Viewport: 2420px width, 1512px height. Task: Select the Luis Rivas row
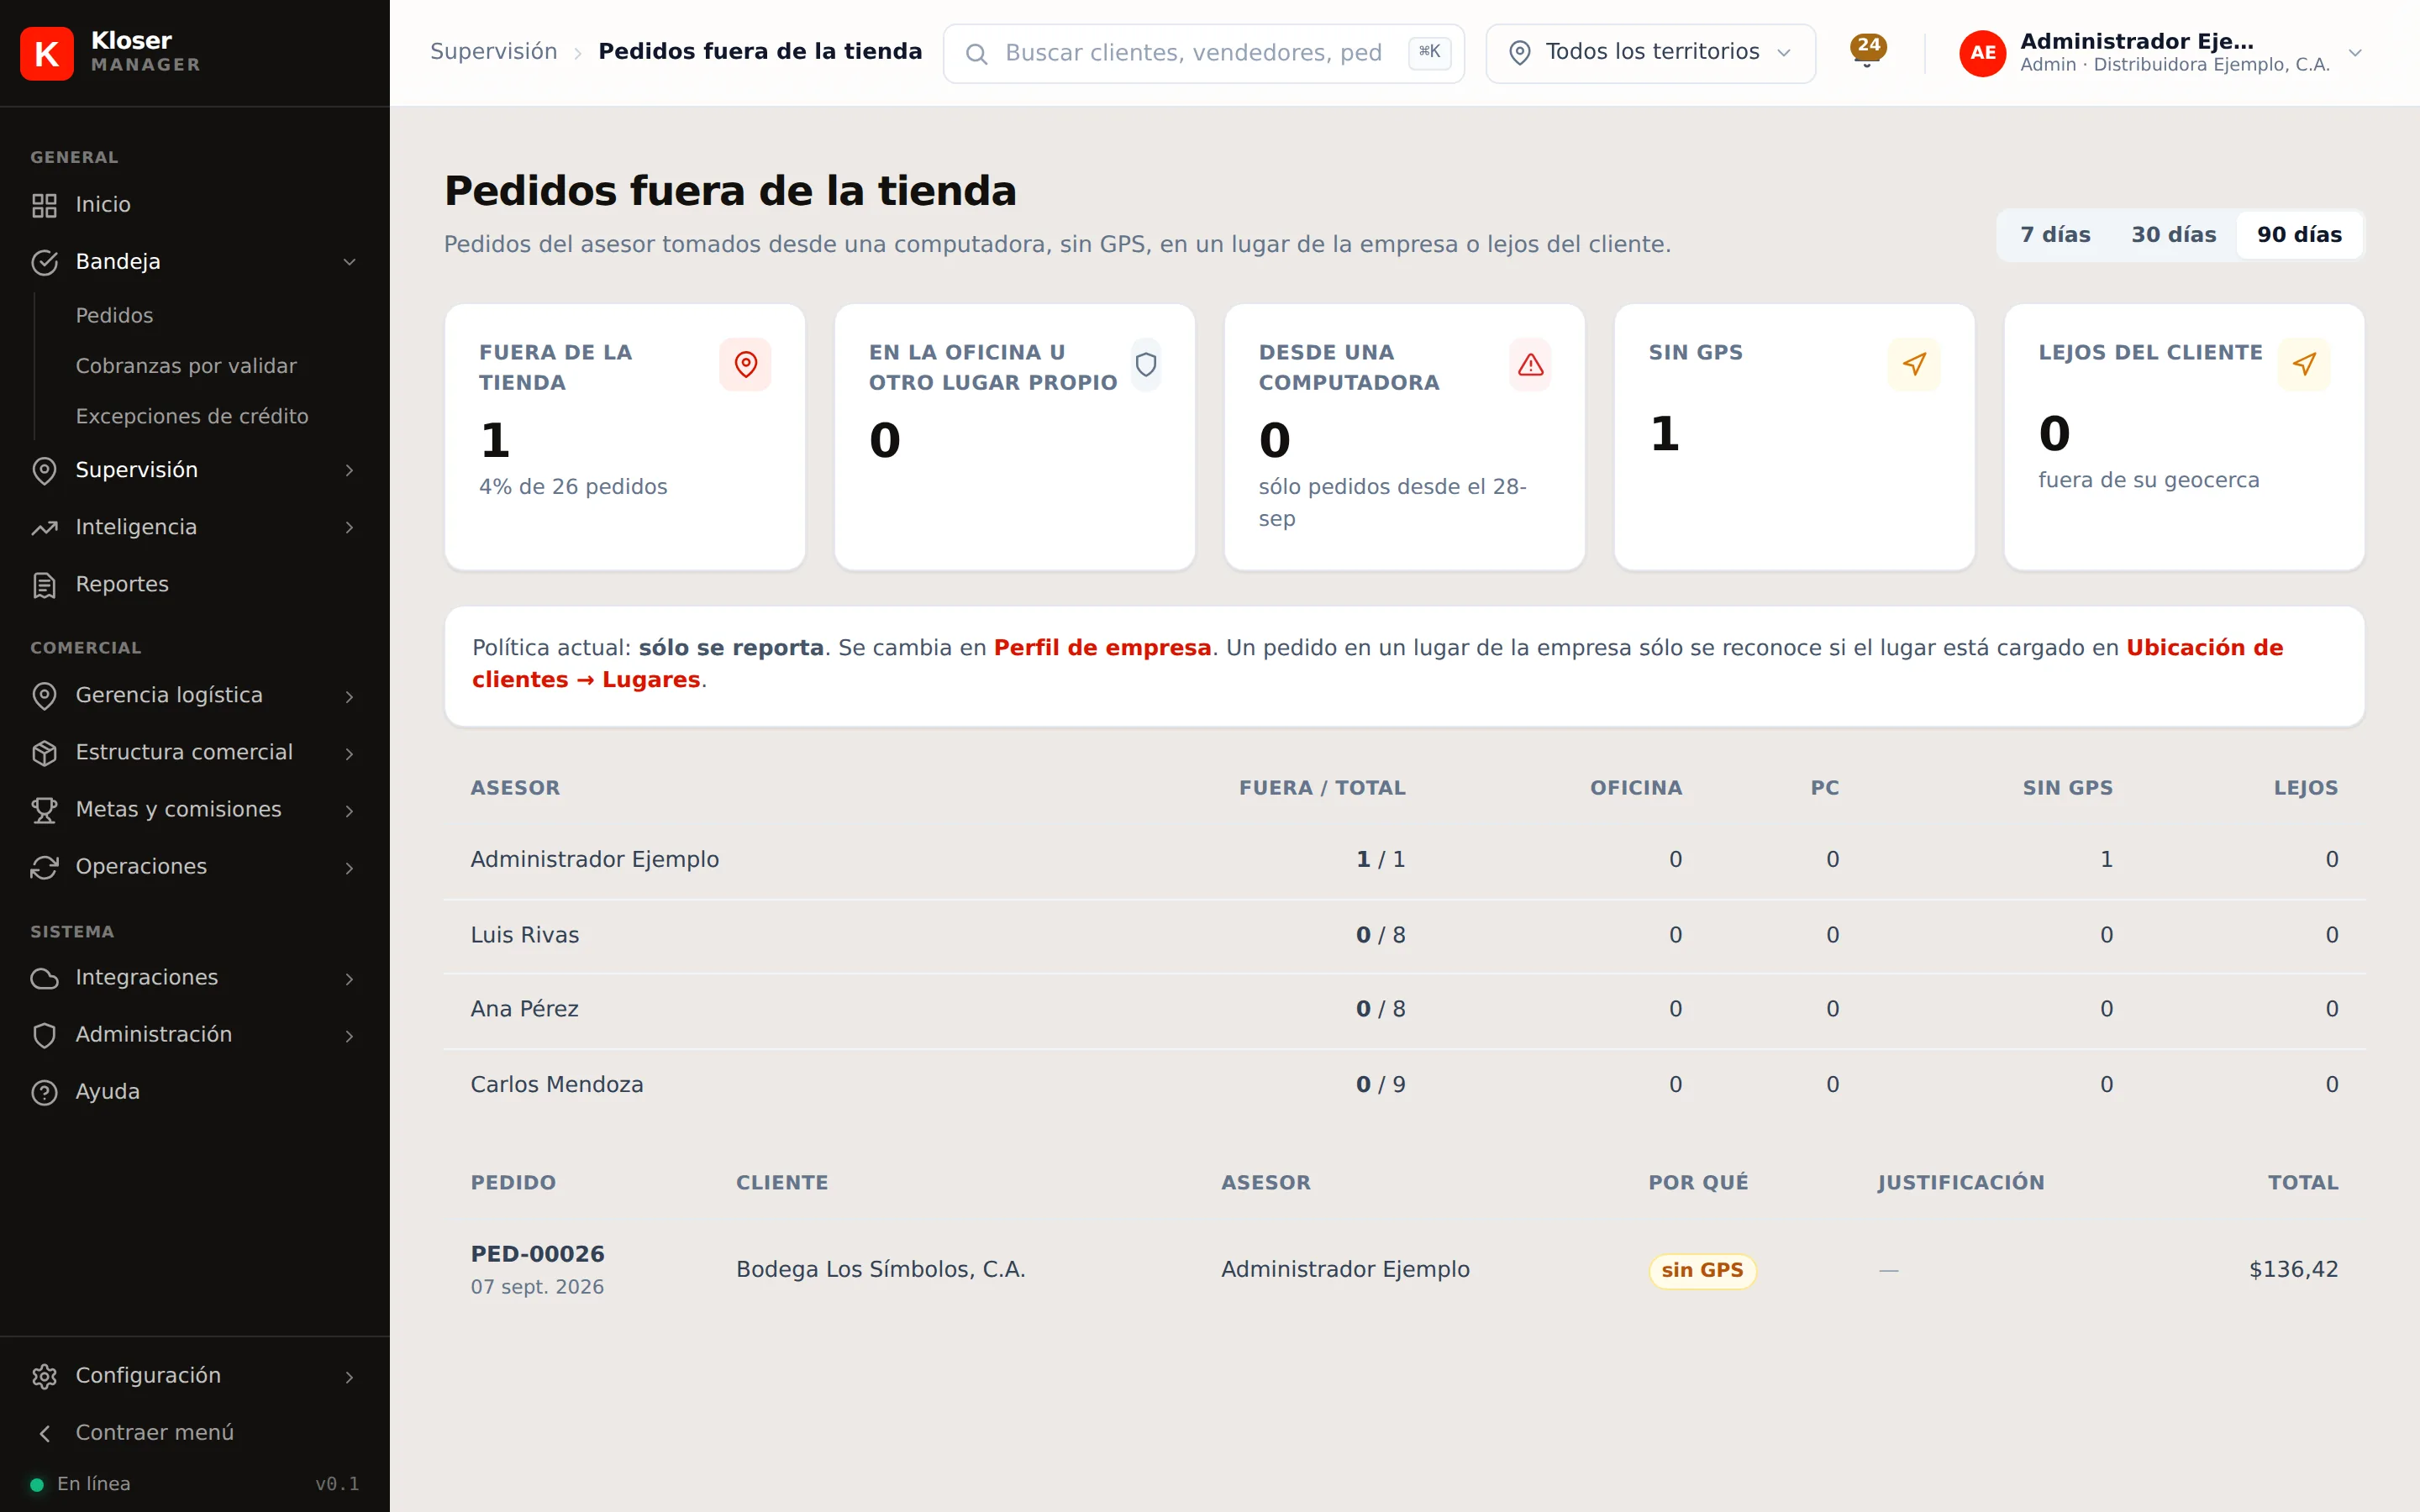click(x=1404, y=935)
